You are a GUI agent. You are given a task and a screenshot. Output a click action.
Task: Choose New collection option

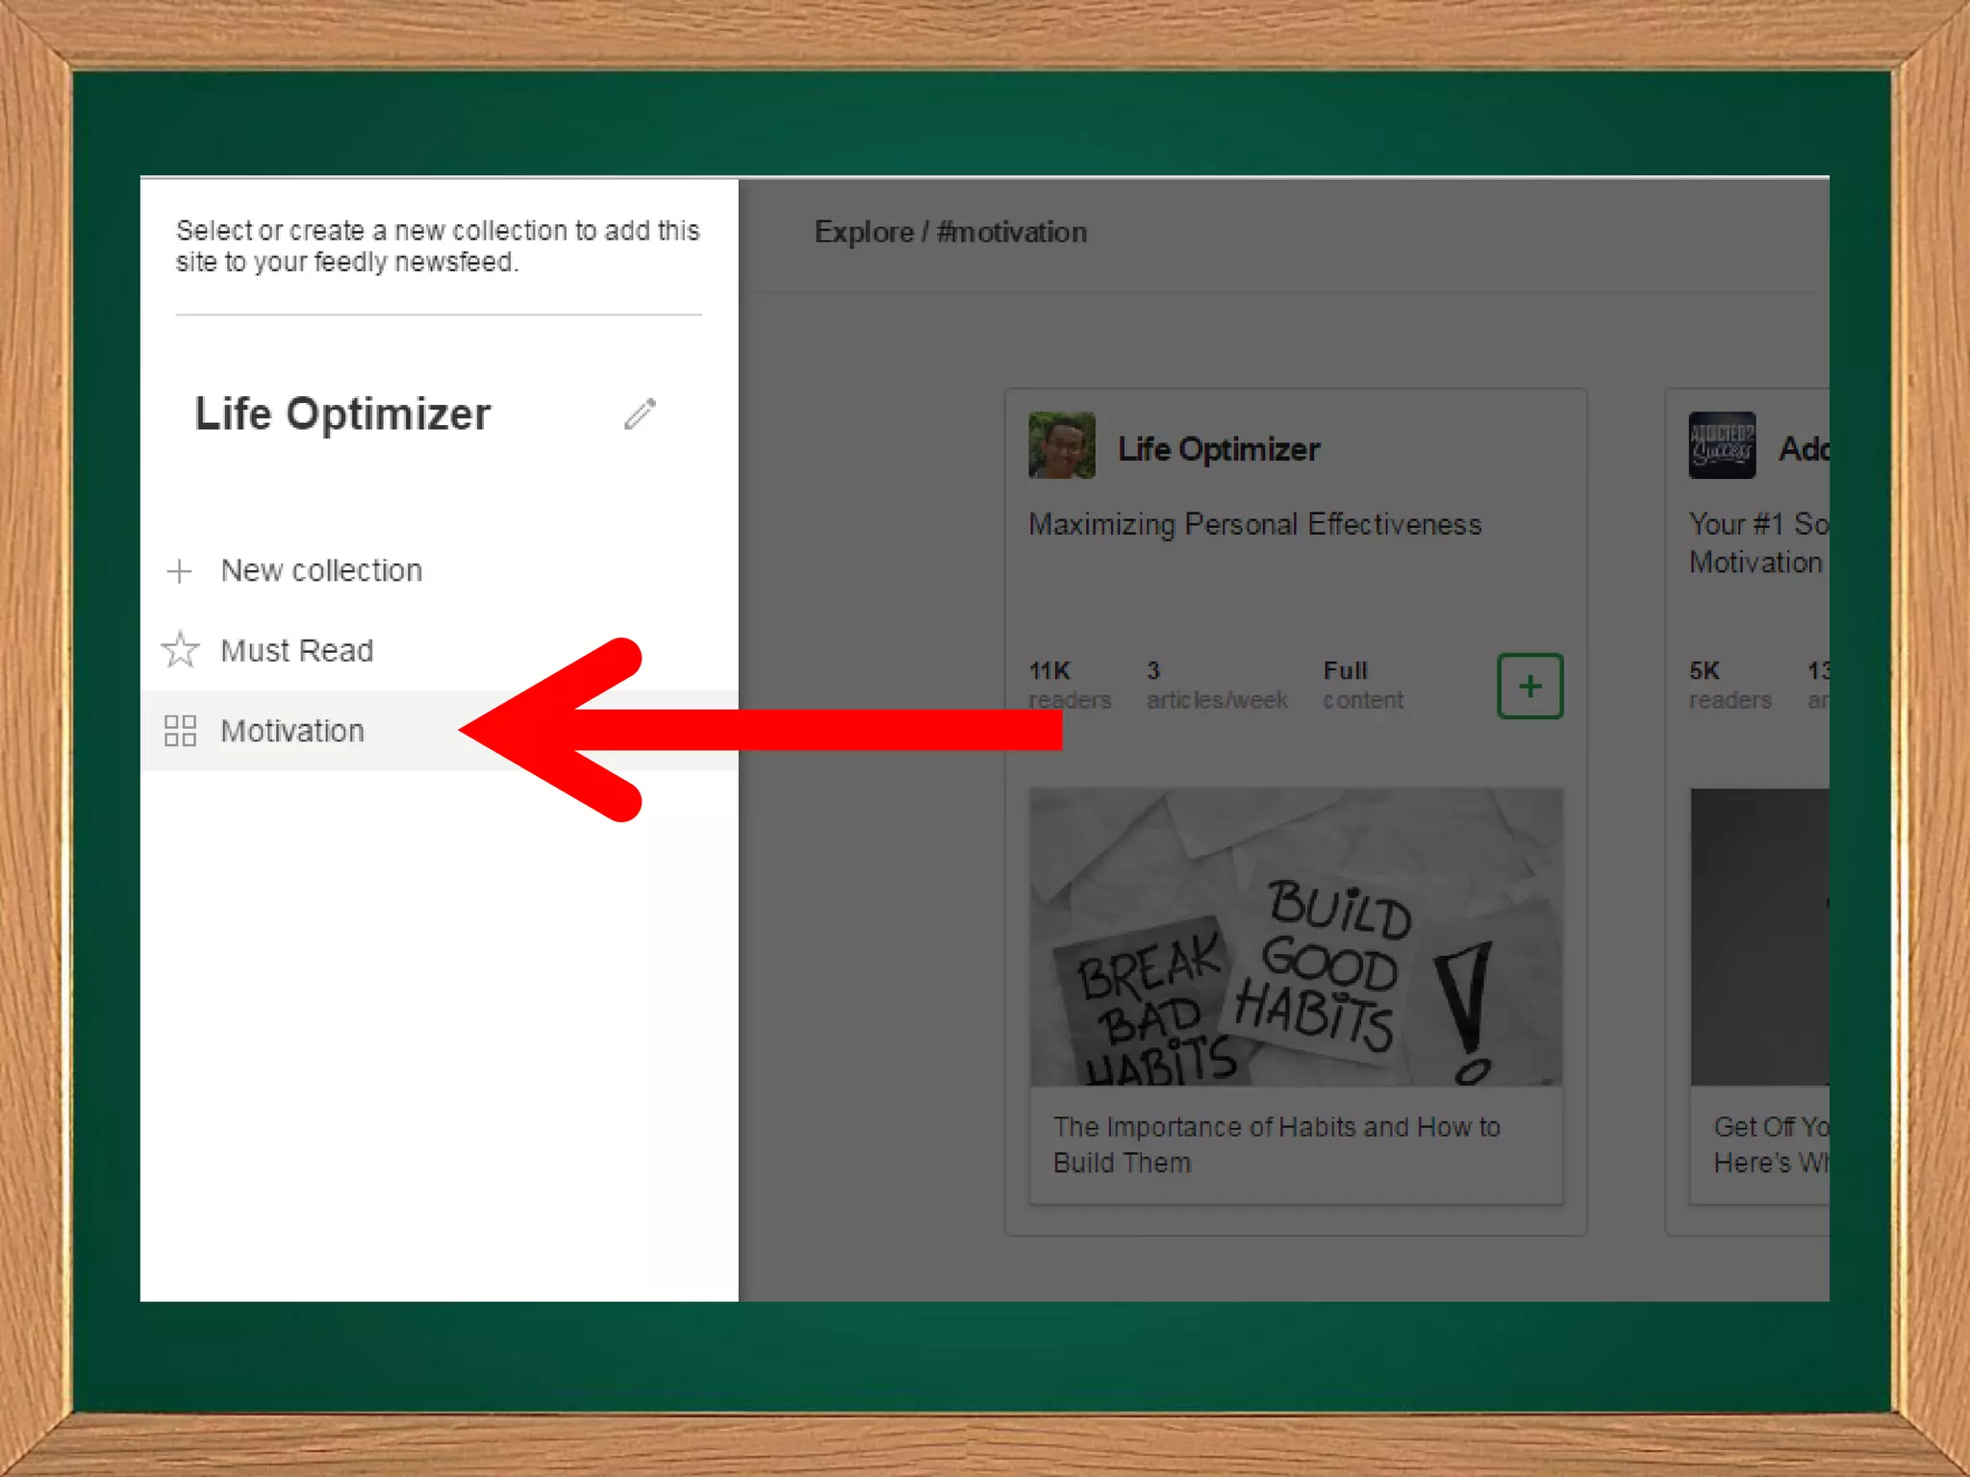(321, 571)
